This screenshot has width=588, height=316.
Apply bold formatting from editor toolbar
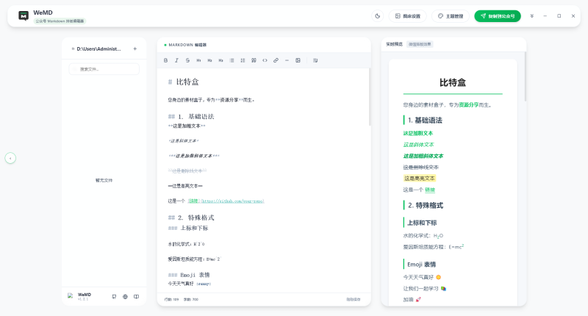coord(166,60)
